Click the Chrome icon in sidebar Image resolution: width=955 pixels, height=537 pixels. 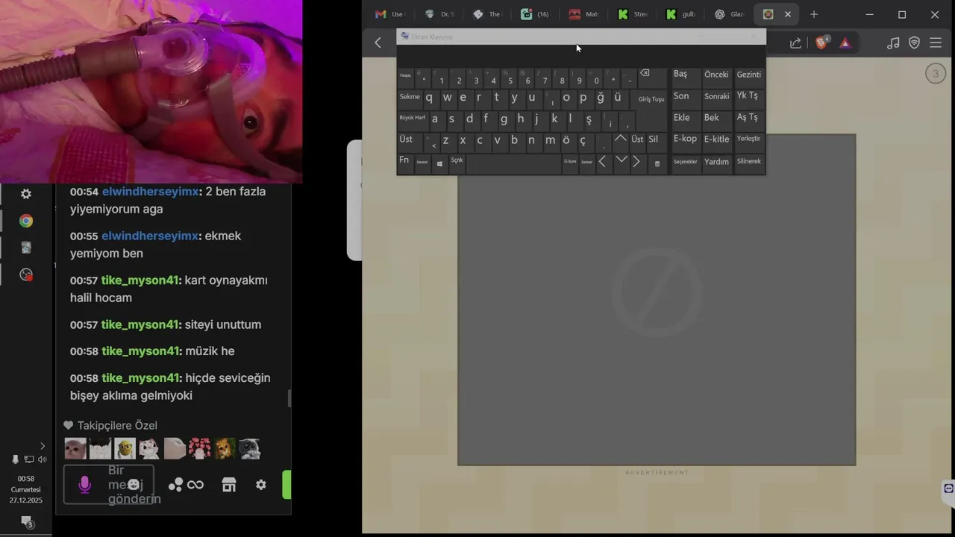(26, 221)
